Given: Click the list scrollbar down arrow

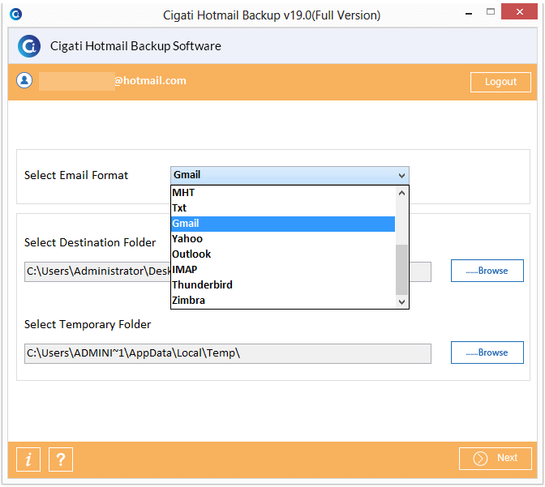Looking at the screenshot, I should coord(401,301).
